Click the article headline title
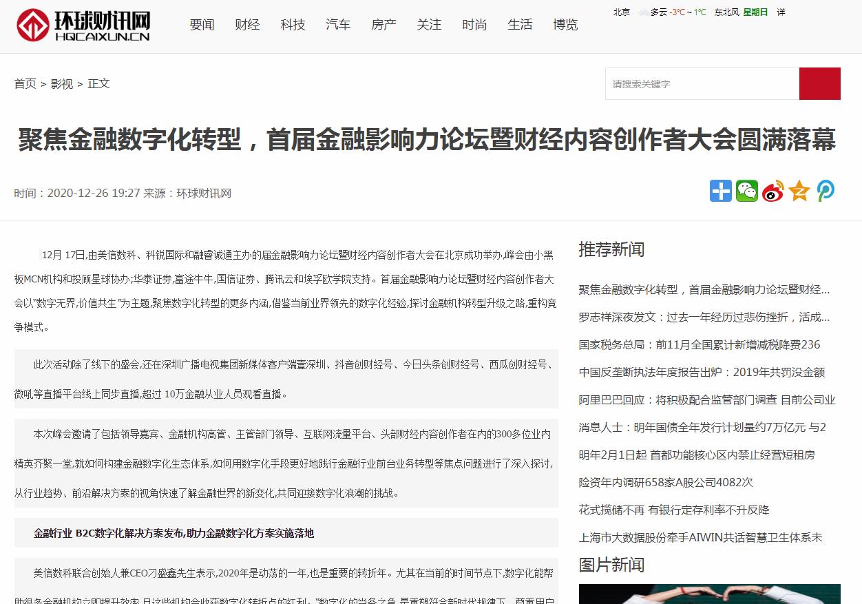This screenshot has width=862, height=604. click(427, 140)
